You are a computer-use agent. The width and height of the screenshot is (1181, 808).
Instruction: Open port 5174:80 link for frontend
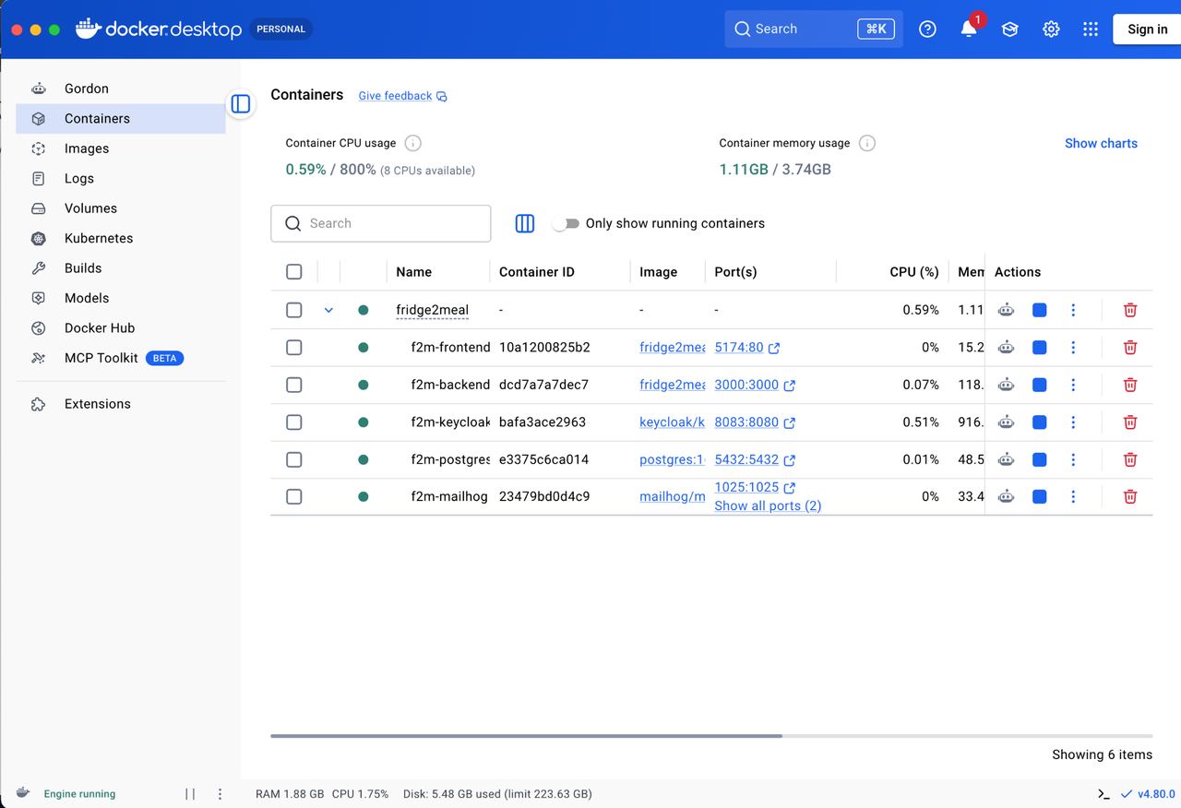[x=746, y=348]
